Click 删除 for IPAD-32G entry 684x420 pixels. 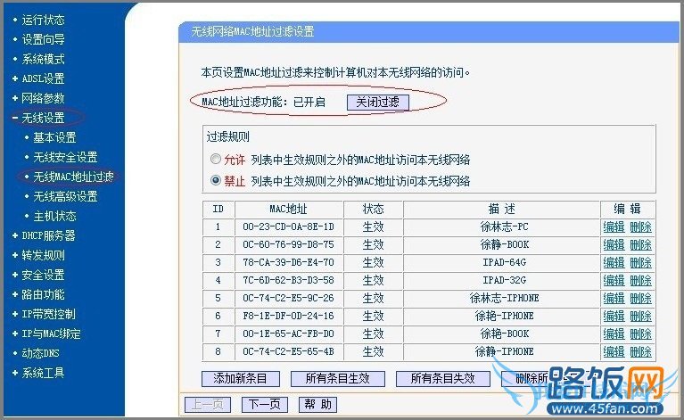point(641,280)
